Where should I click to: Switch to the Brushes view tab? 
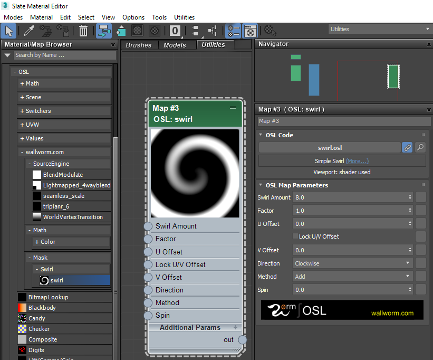pos(139,45)
